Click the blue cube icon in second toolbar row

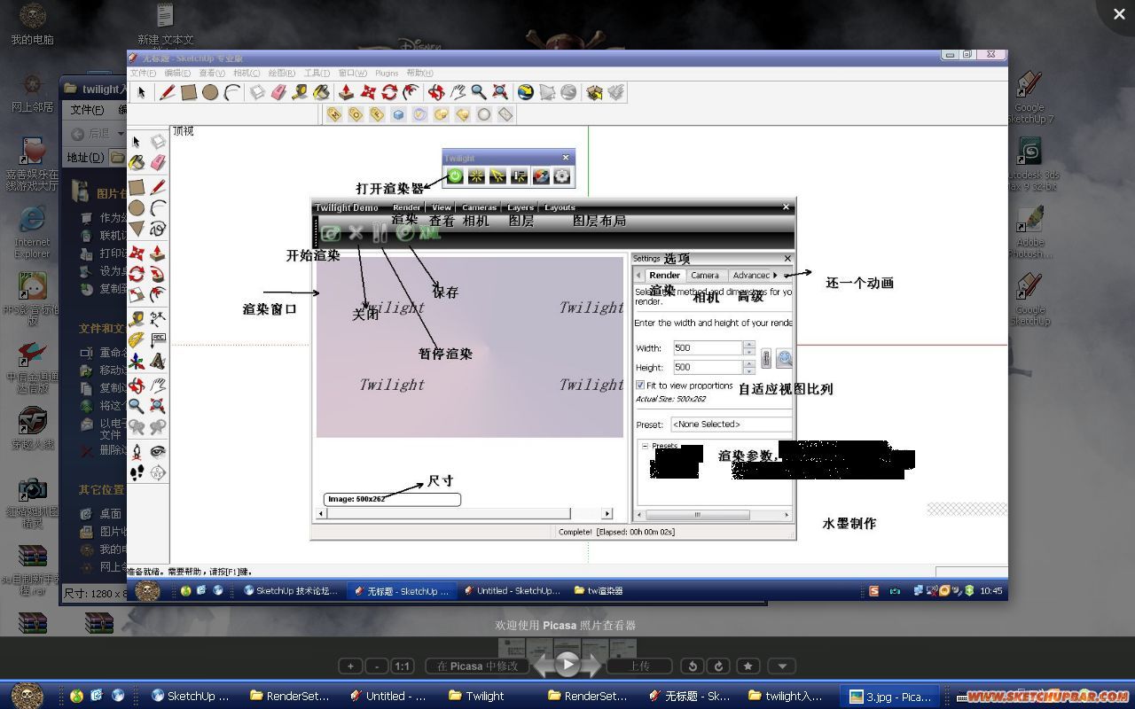coord(398,114)
